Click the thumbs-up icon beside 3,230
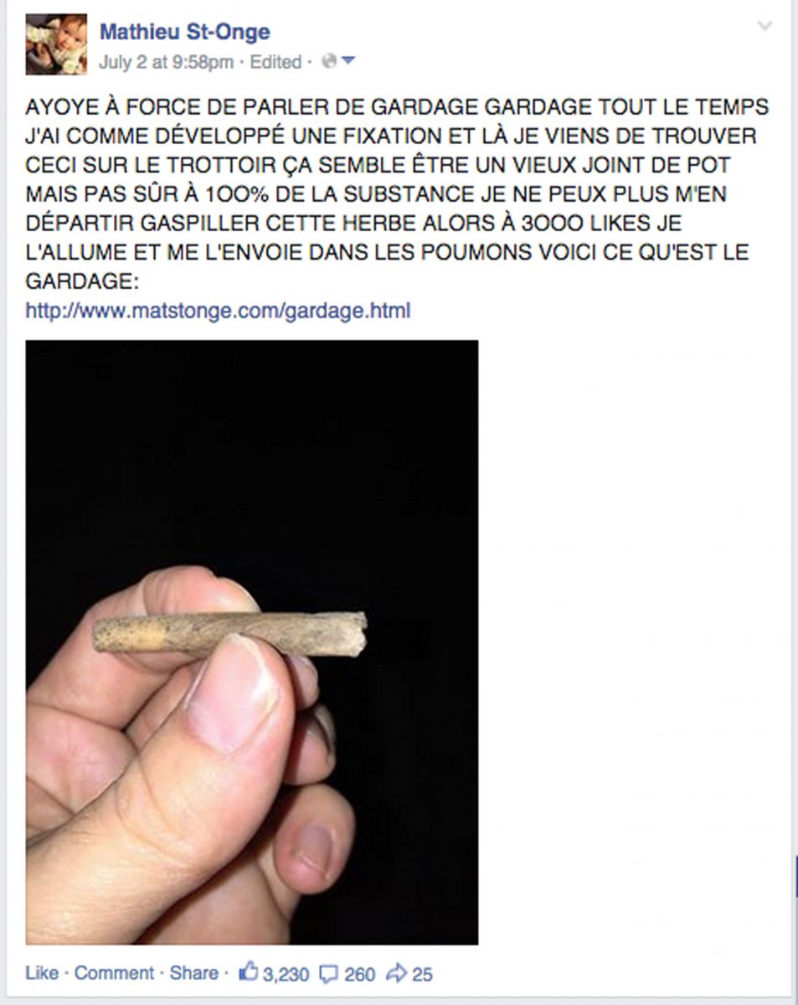The image size is (798, 1005). (x=249, y=973)
